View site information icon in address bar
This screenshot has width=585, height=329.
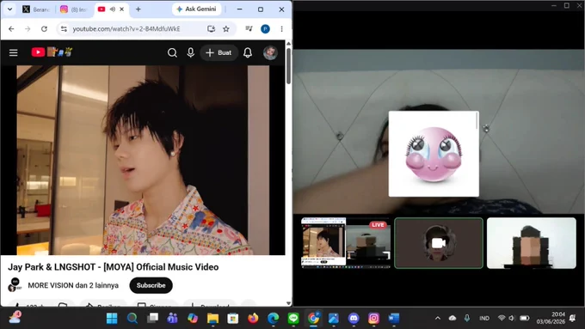click(x=64, y=28)
